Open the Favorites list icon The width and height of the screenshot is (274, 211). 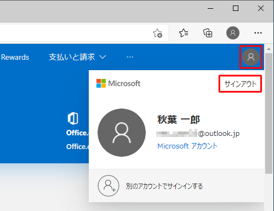(184, 33)
